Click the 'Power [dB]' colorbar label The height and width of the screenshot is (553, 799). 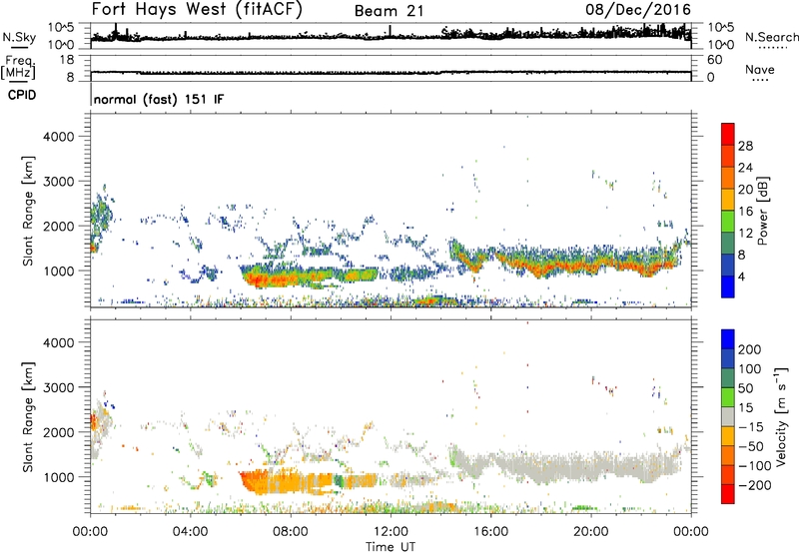click(x=762, y=211)
